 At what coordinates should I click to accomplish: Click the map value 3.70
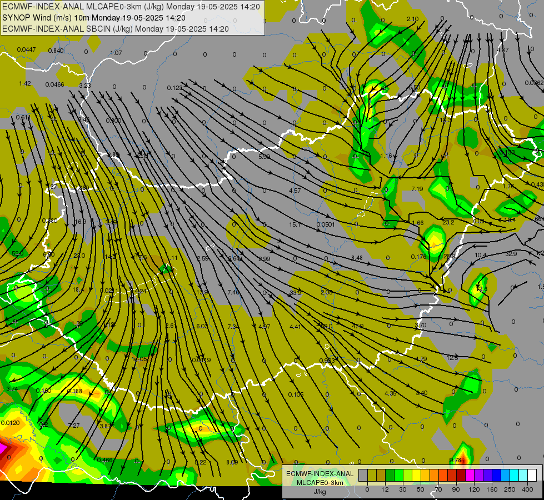click(x=420, y=325)
